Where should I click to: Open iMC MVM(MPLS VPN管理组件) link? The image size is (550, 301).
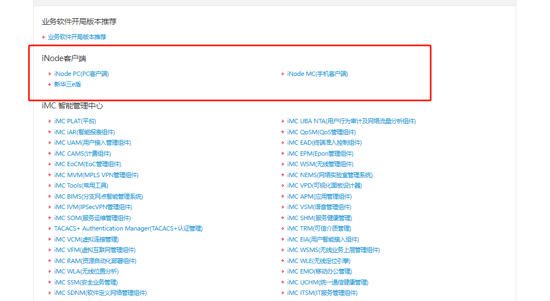pyautogui.click(x=96, y=175)
